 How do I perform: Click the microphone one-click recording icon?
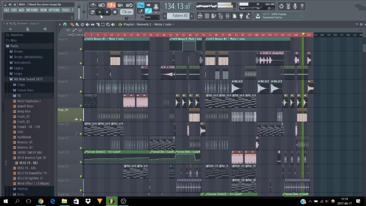coord(295,6)
